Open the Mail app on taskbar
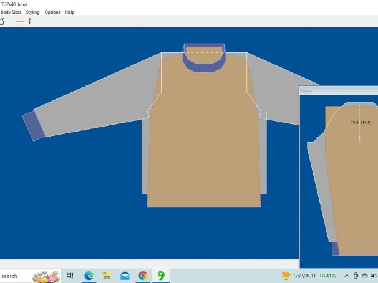 pos(125,276)
